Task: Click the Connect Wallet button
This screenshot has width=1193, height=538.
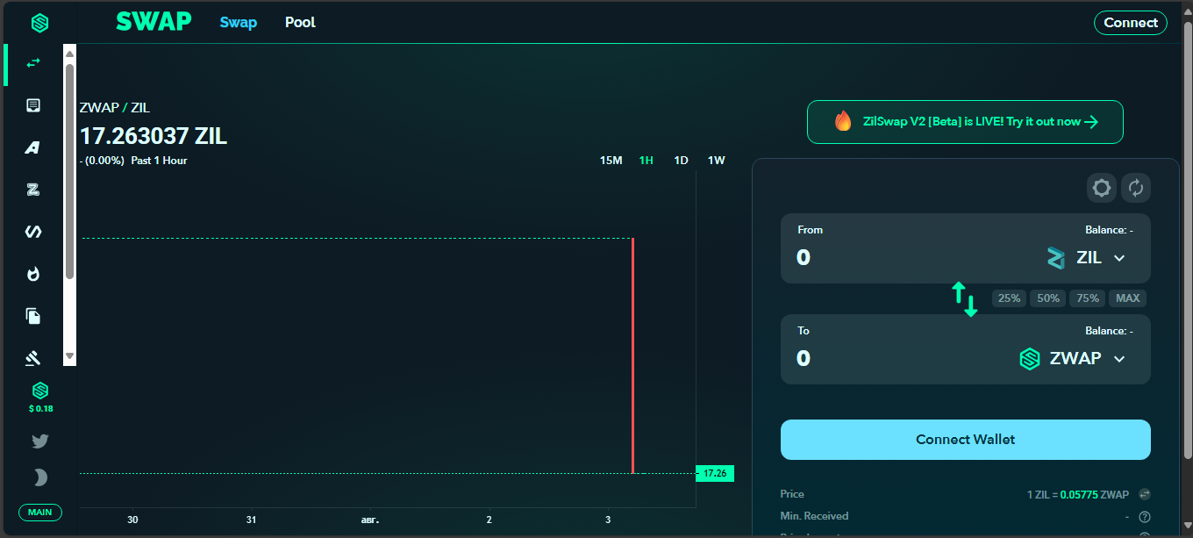Action: point(965,440)
